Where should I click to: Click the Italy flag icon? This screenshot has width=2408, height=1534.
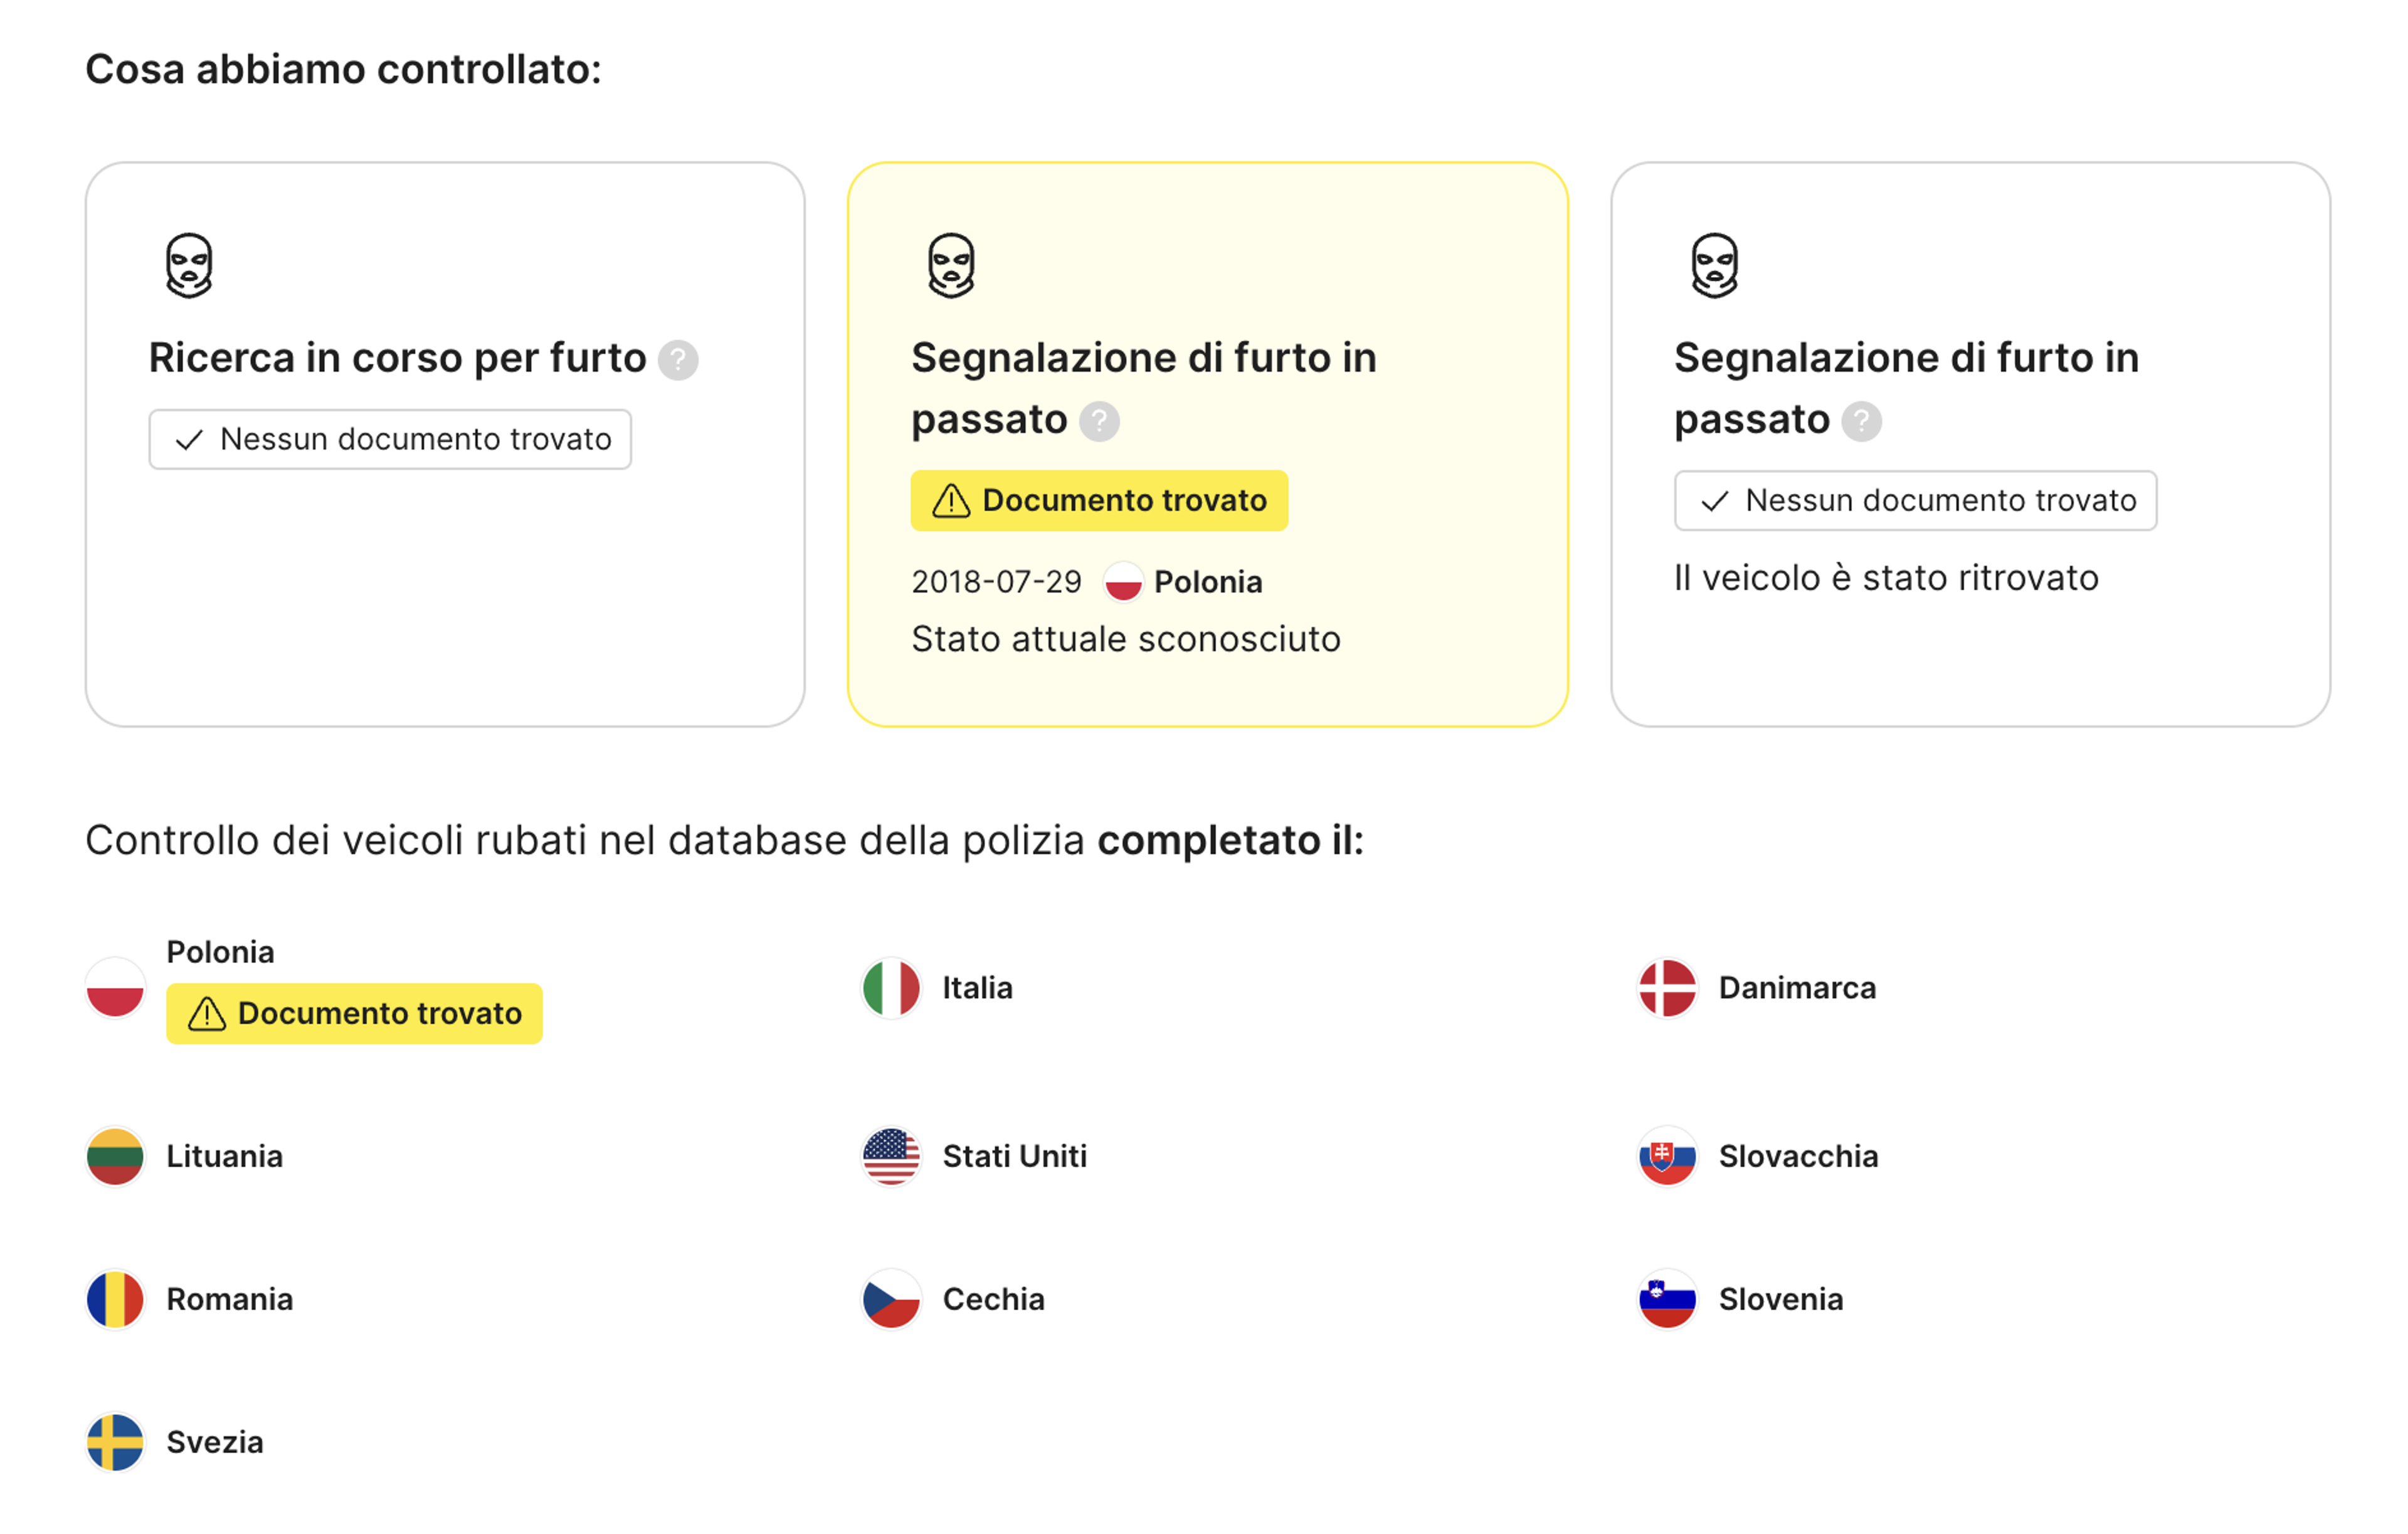click(890, 988)
